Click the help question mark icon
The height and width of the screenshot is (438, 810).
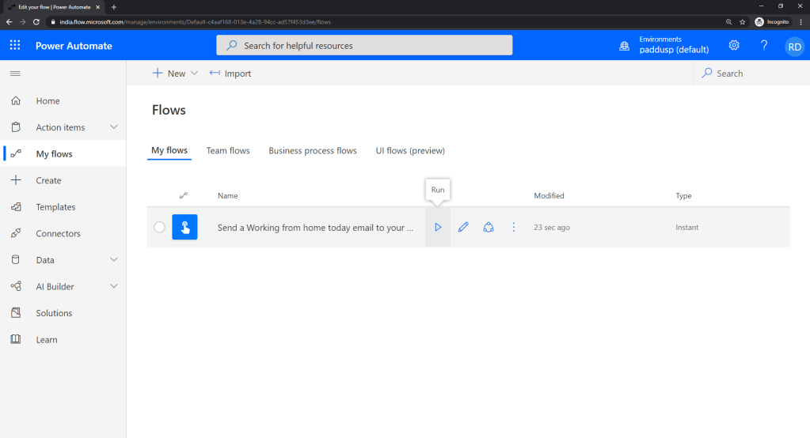[x=764, y=46]
